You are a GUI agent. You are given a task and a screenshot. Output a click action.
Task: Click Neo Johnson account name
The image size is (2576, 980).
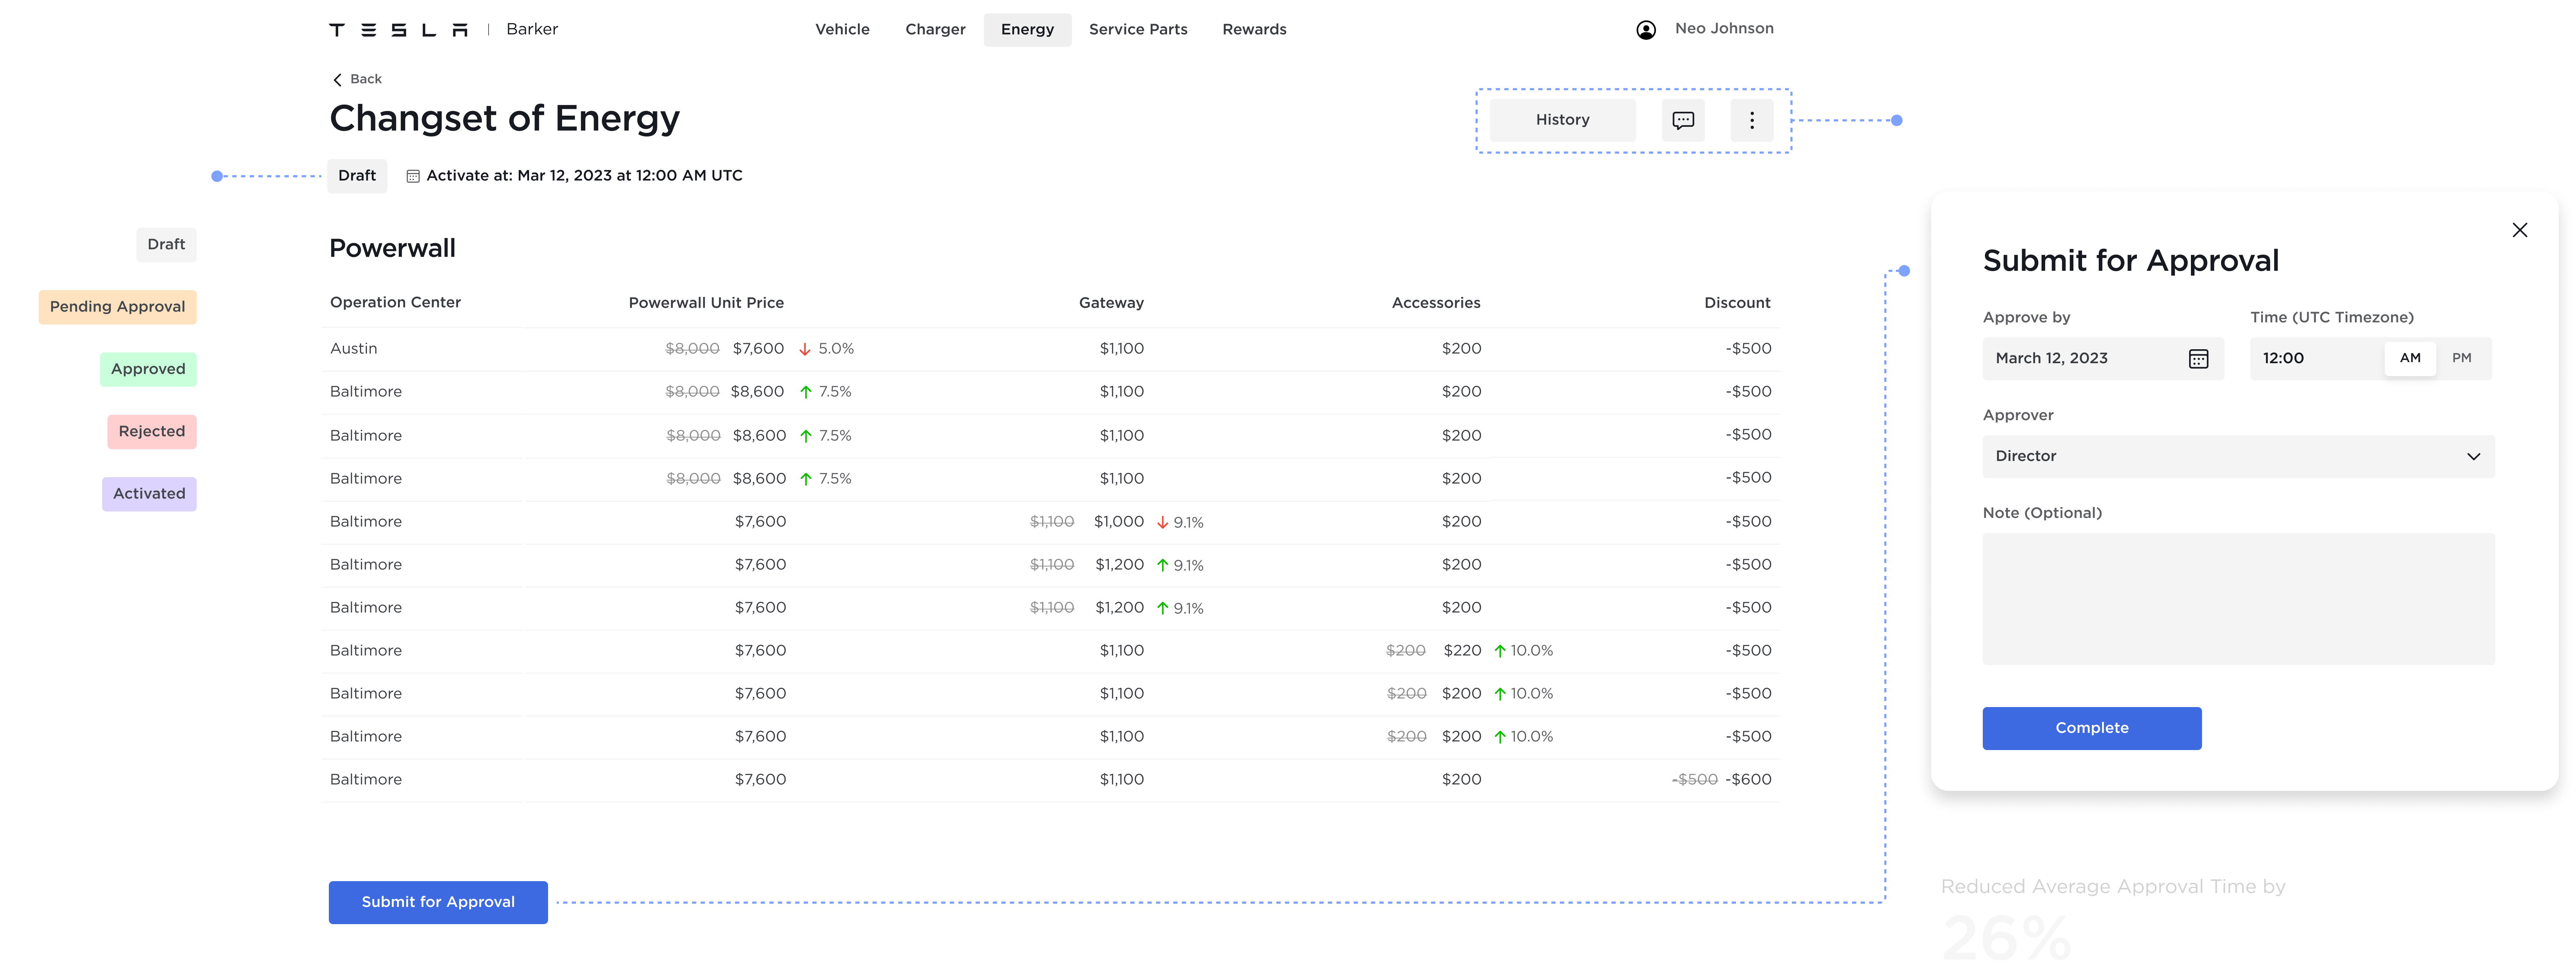pyautogui.click(x=1724, y=29)
